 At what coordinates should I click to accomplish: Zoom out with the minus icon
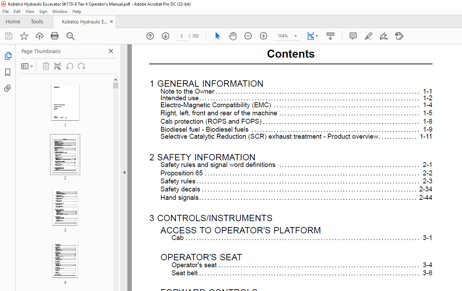click(x=248, y=36)
